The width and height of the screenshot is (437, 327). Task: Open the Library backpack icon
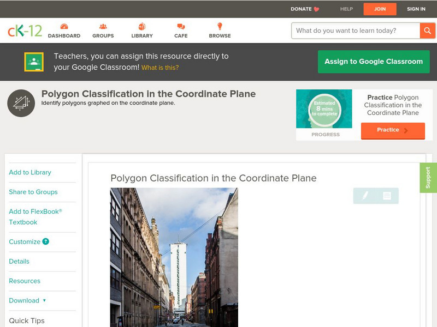[142, 26]
